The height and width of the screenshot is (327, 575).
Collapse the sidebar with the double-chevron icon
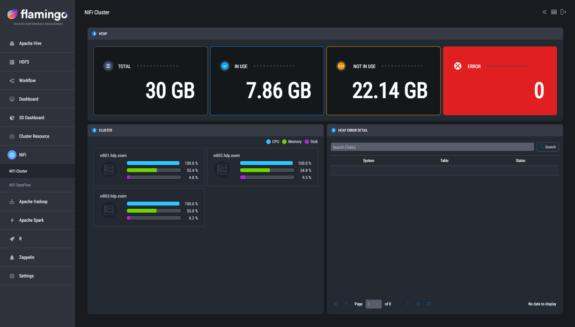click(545, 12)
